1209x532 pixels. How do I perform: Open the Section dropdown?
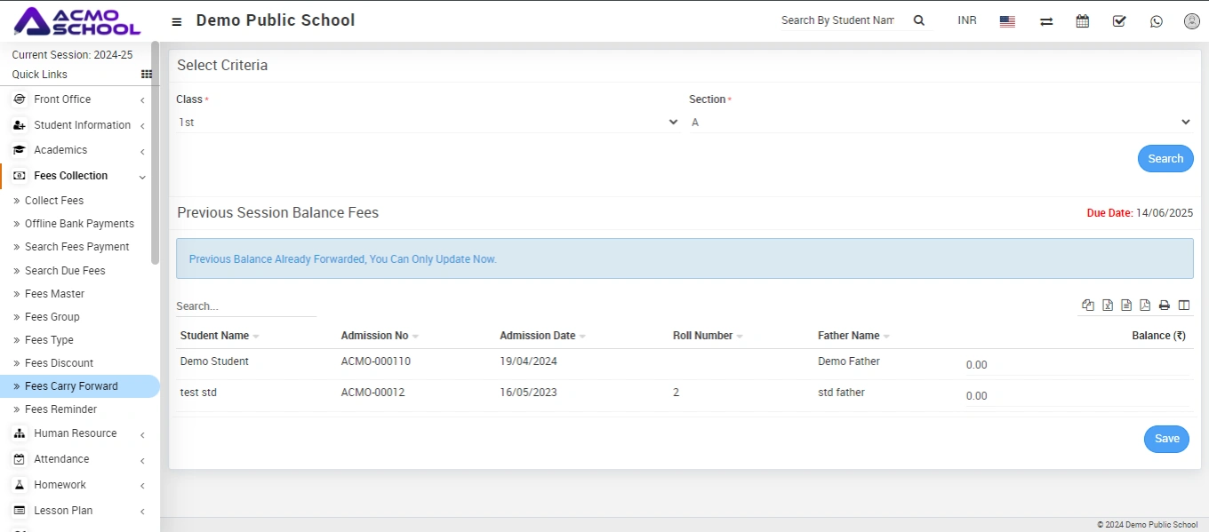point(941,123)
